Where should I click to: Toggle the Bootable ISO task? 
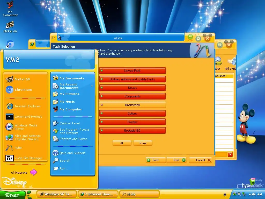pyautogui.click(x=132, y=131)
